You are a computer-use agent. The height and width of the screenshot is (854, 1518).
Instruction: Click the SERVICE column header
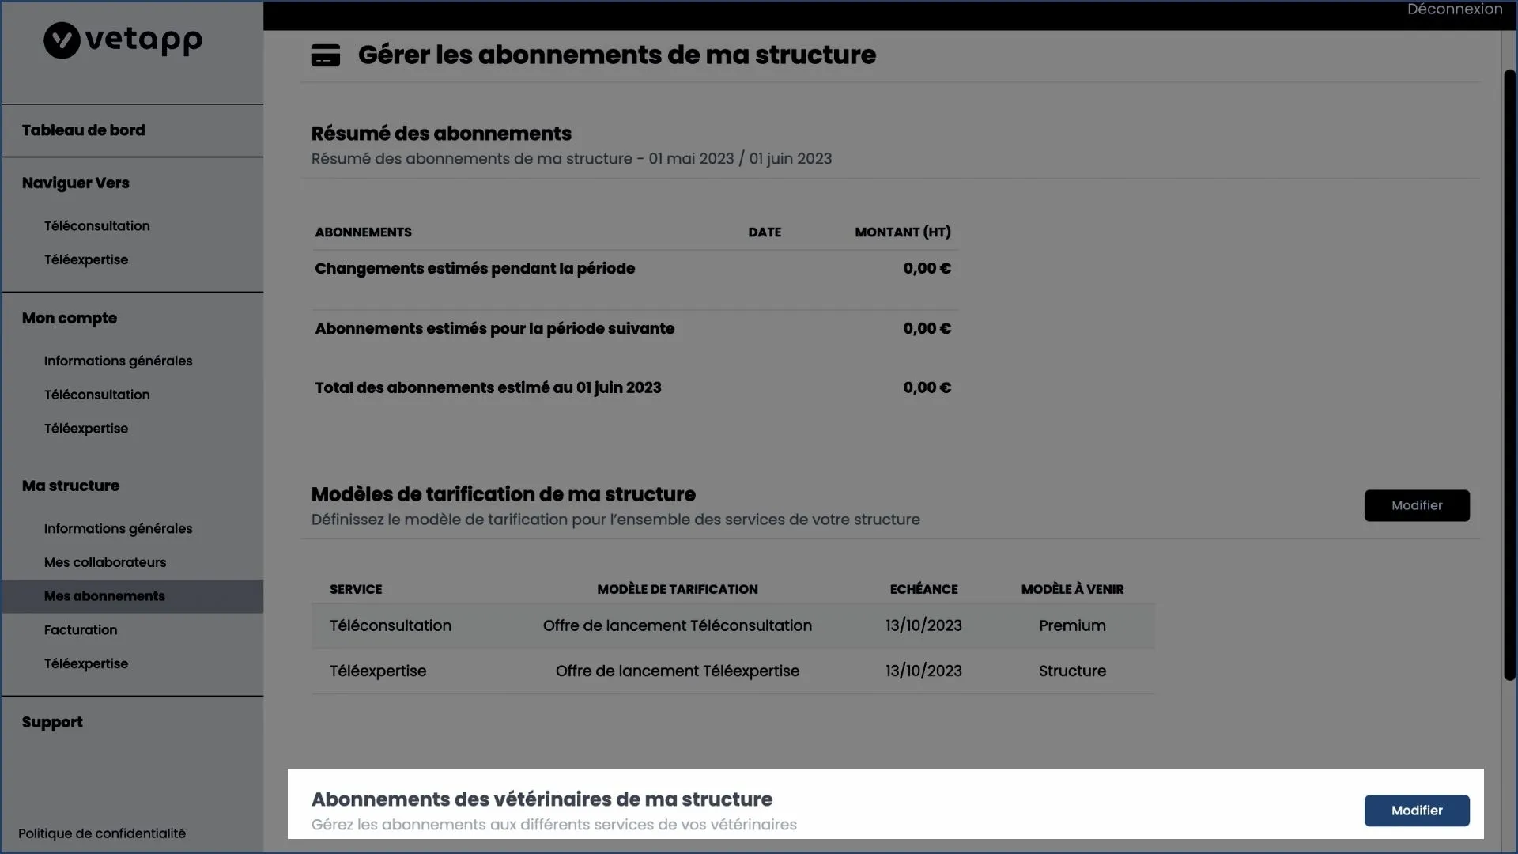click(x=356, y=589)
